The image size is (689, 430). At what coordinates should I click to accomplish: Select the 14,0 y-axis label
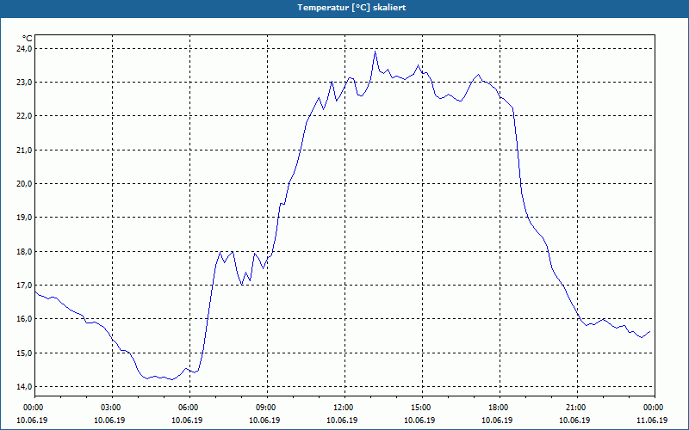pyautogui.click(x=25, y=386)
